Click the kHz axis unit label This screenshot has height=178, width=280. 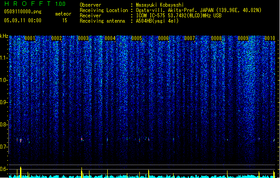pos(4,36)
